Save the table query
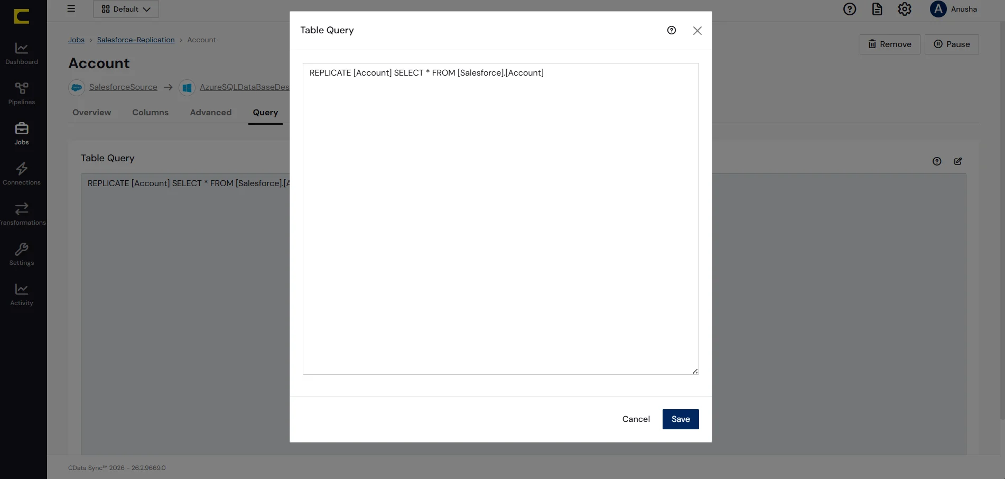The height and width of the screenshot is (479, 1005). tap(681, 419)
